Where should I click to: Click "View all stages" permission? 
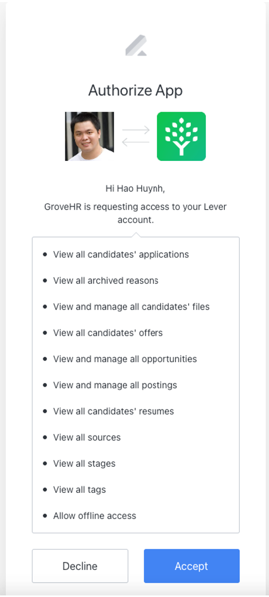click(84, 464)
